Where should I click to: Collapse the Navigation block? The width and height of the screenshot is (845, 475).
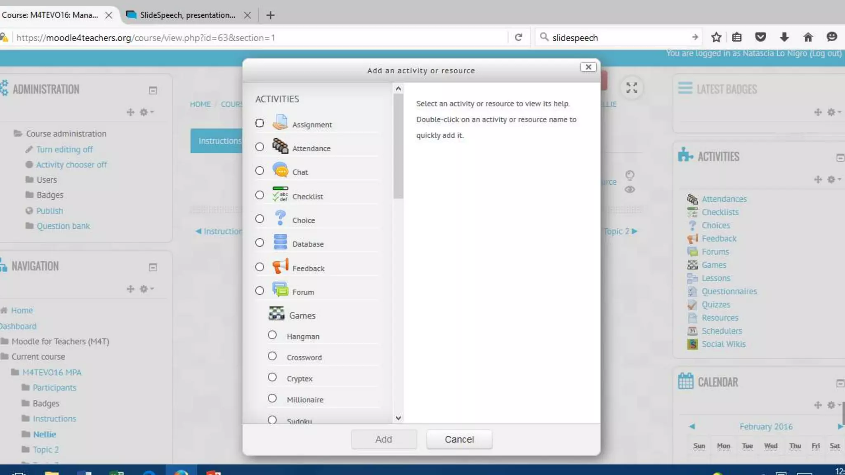tap(153, 267)
